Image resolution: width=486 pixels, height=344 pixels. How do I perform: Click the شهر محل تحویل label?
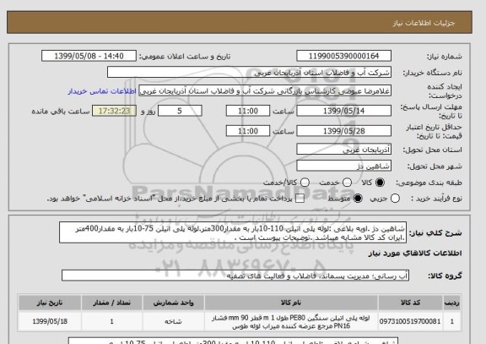click(x=435, y=167)
